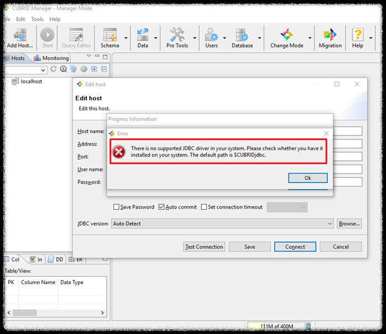The image size is (386, 334).
Task: Click the Connect button
Action: click(x=295, y=247)
